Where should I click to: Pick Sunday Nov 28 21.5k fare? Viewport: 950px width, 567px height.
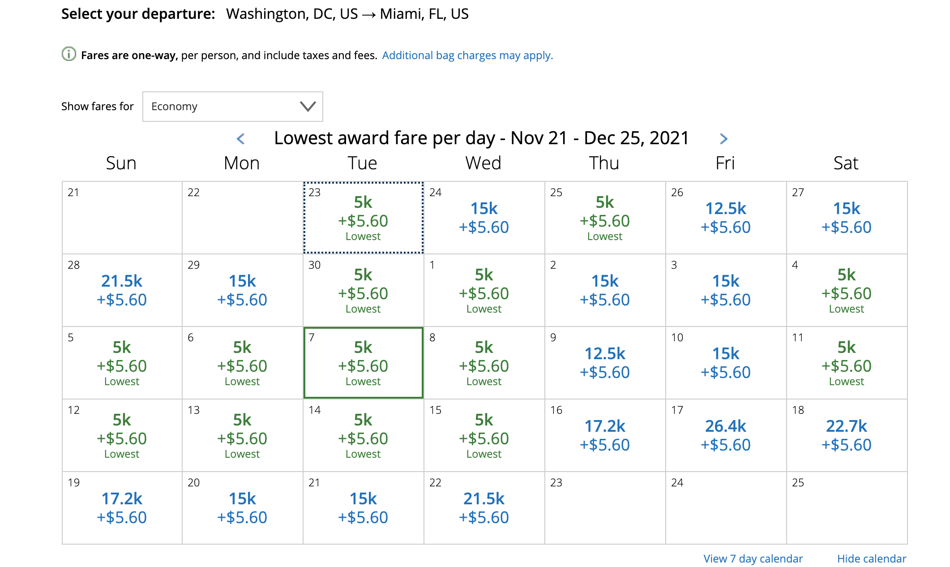tap(122, 291)
